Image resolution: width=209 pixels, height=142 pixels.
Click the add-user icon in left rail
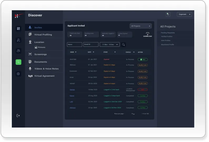18,40
